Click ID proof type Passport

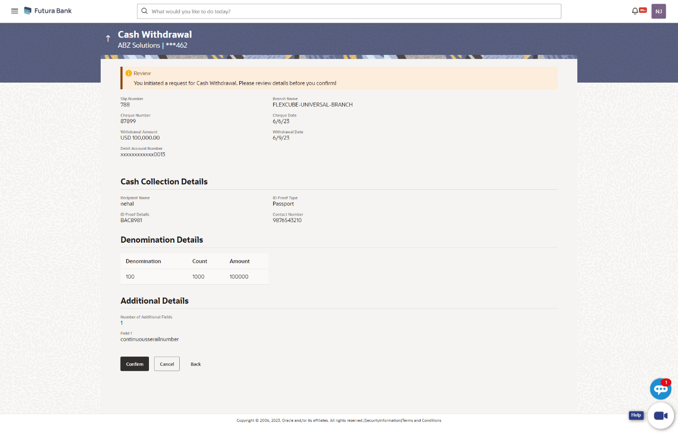pyautogui.click(x=284, y=204)
